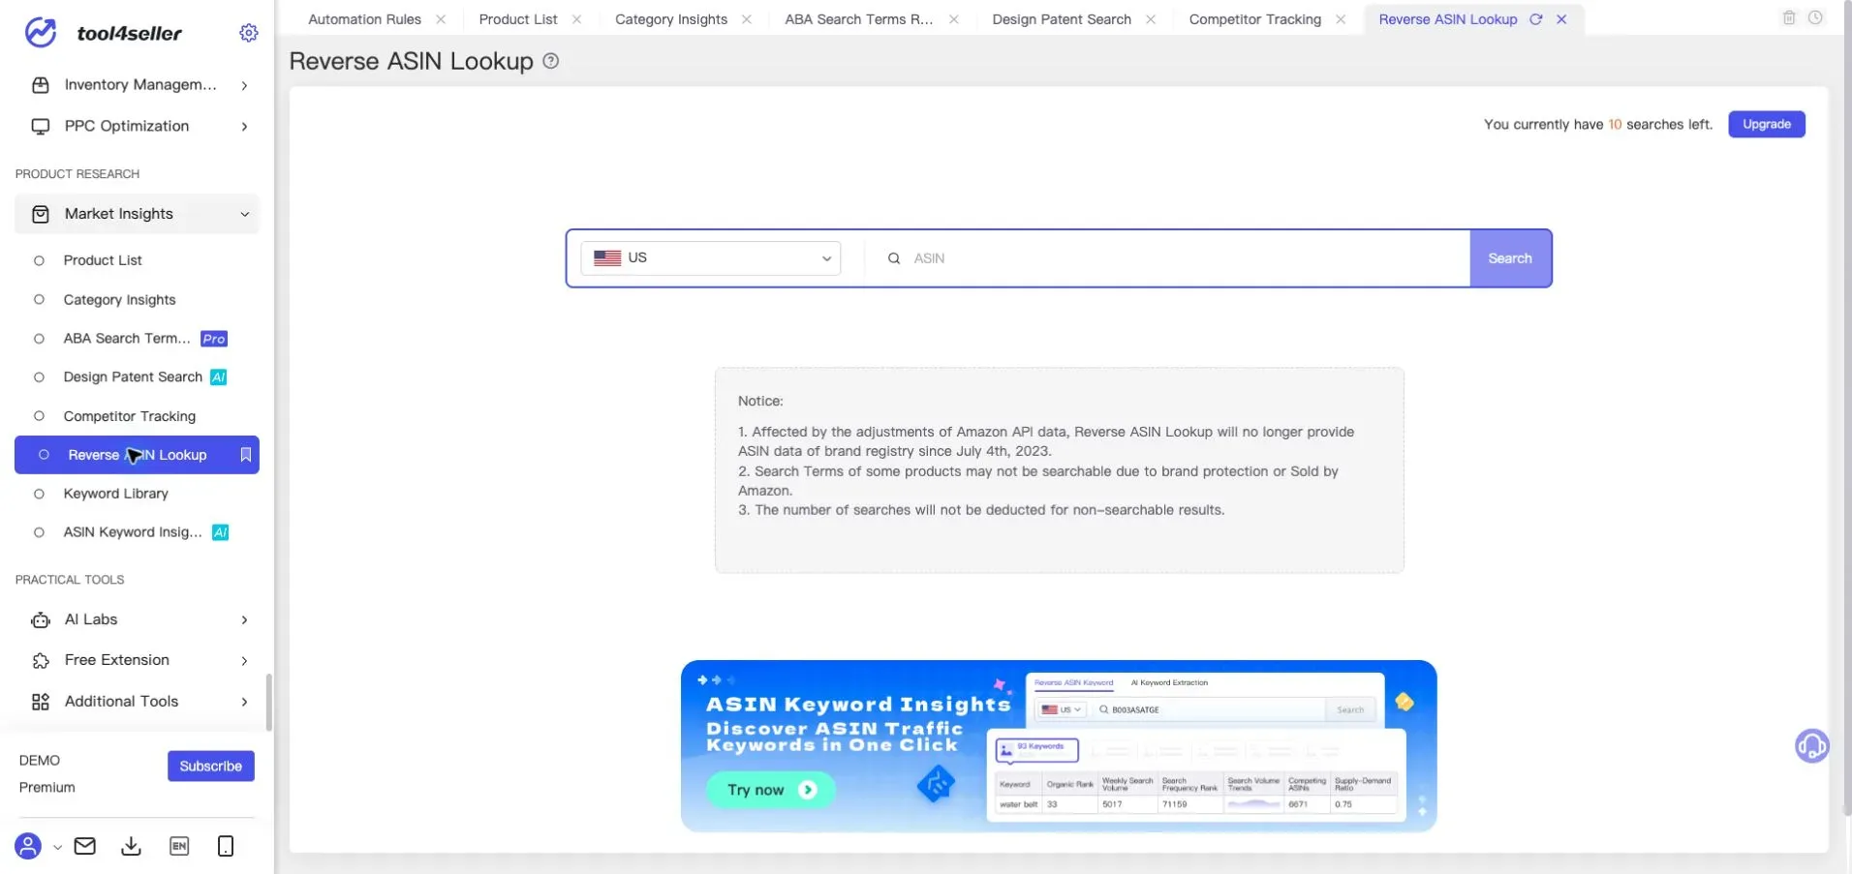The width and height of the screenshot is (1852, 874).
Task: Click the PPC Optimization monitor icon
Action: [x=41, y=126]
